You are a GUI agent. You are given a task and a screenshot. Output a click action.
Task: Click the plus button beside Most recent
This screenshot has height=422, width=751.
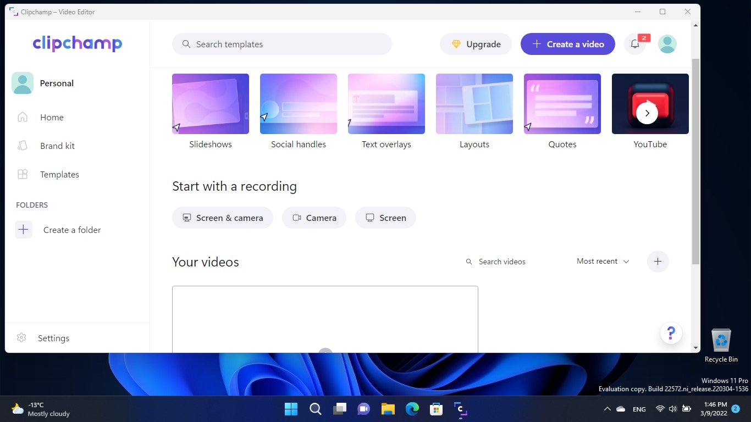click(658, 262)
